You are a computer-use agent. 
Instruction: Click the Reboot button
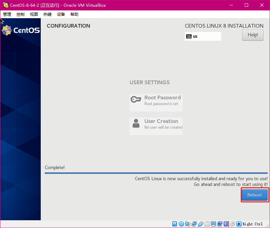click(255, 195)
